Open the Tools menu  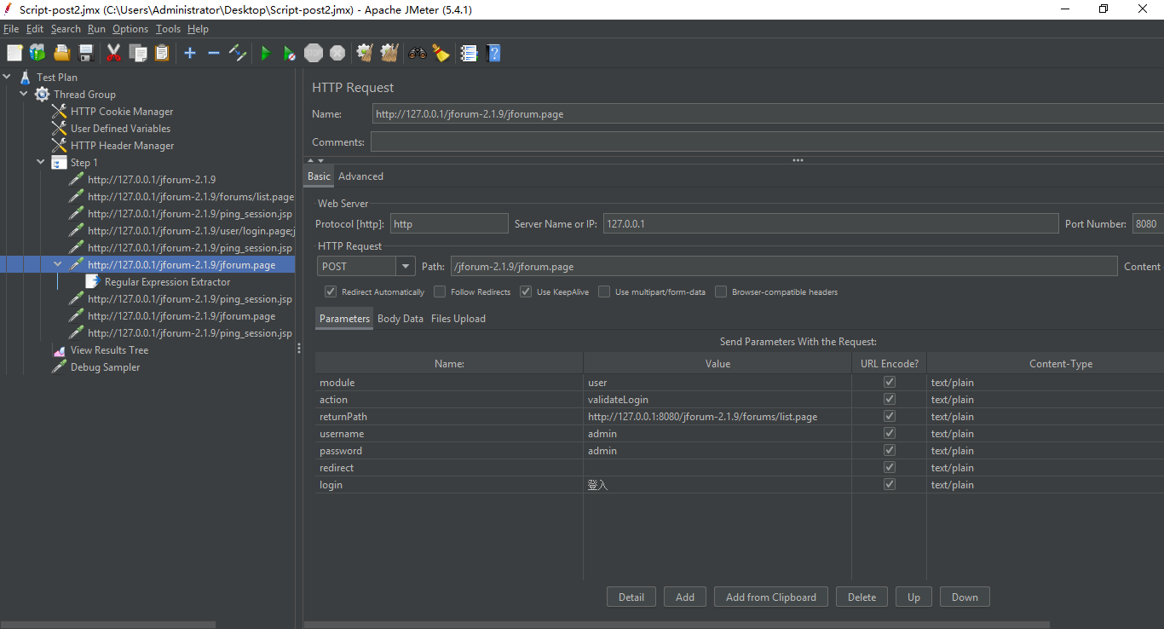(168, 29)
